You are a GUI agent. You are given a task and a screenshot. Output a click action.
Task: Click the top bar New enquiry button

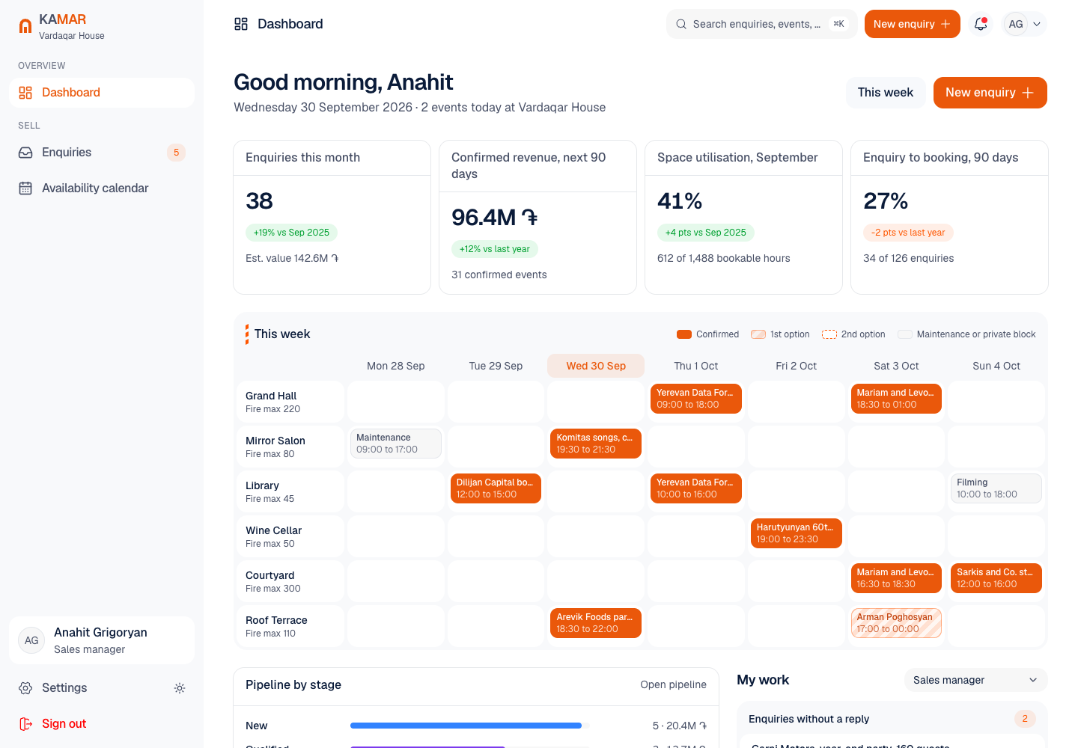912,24
